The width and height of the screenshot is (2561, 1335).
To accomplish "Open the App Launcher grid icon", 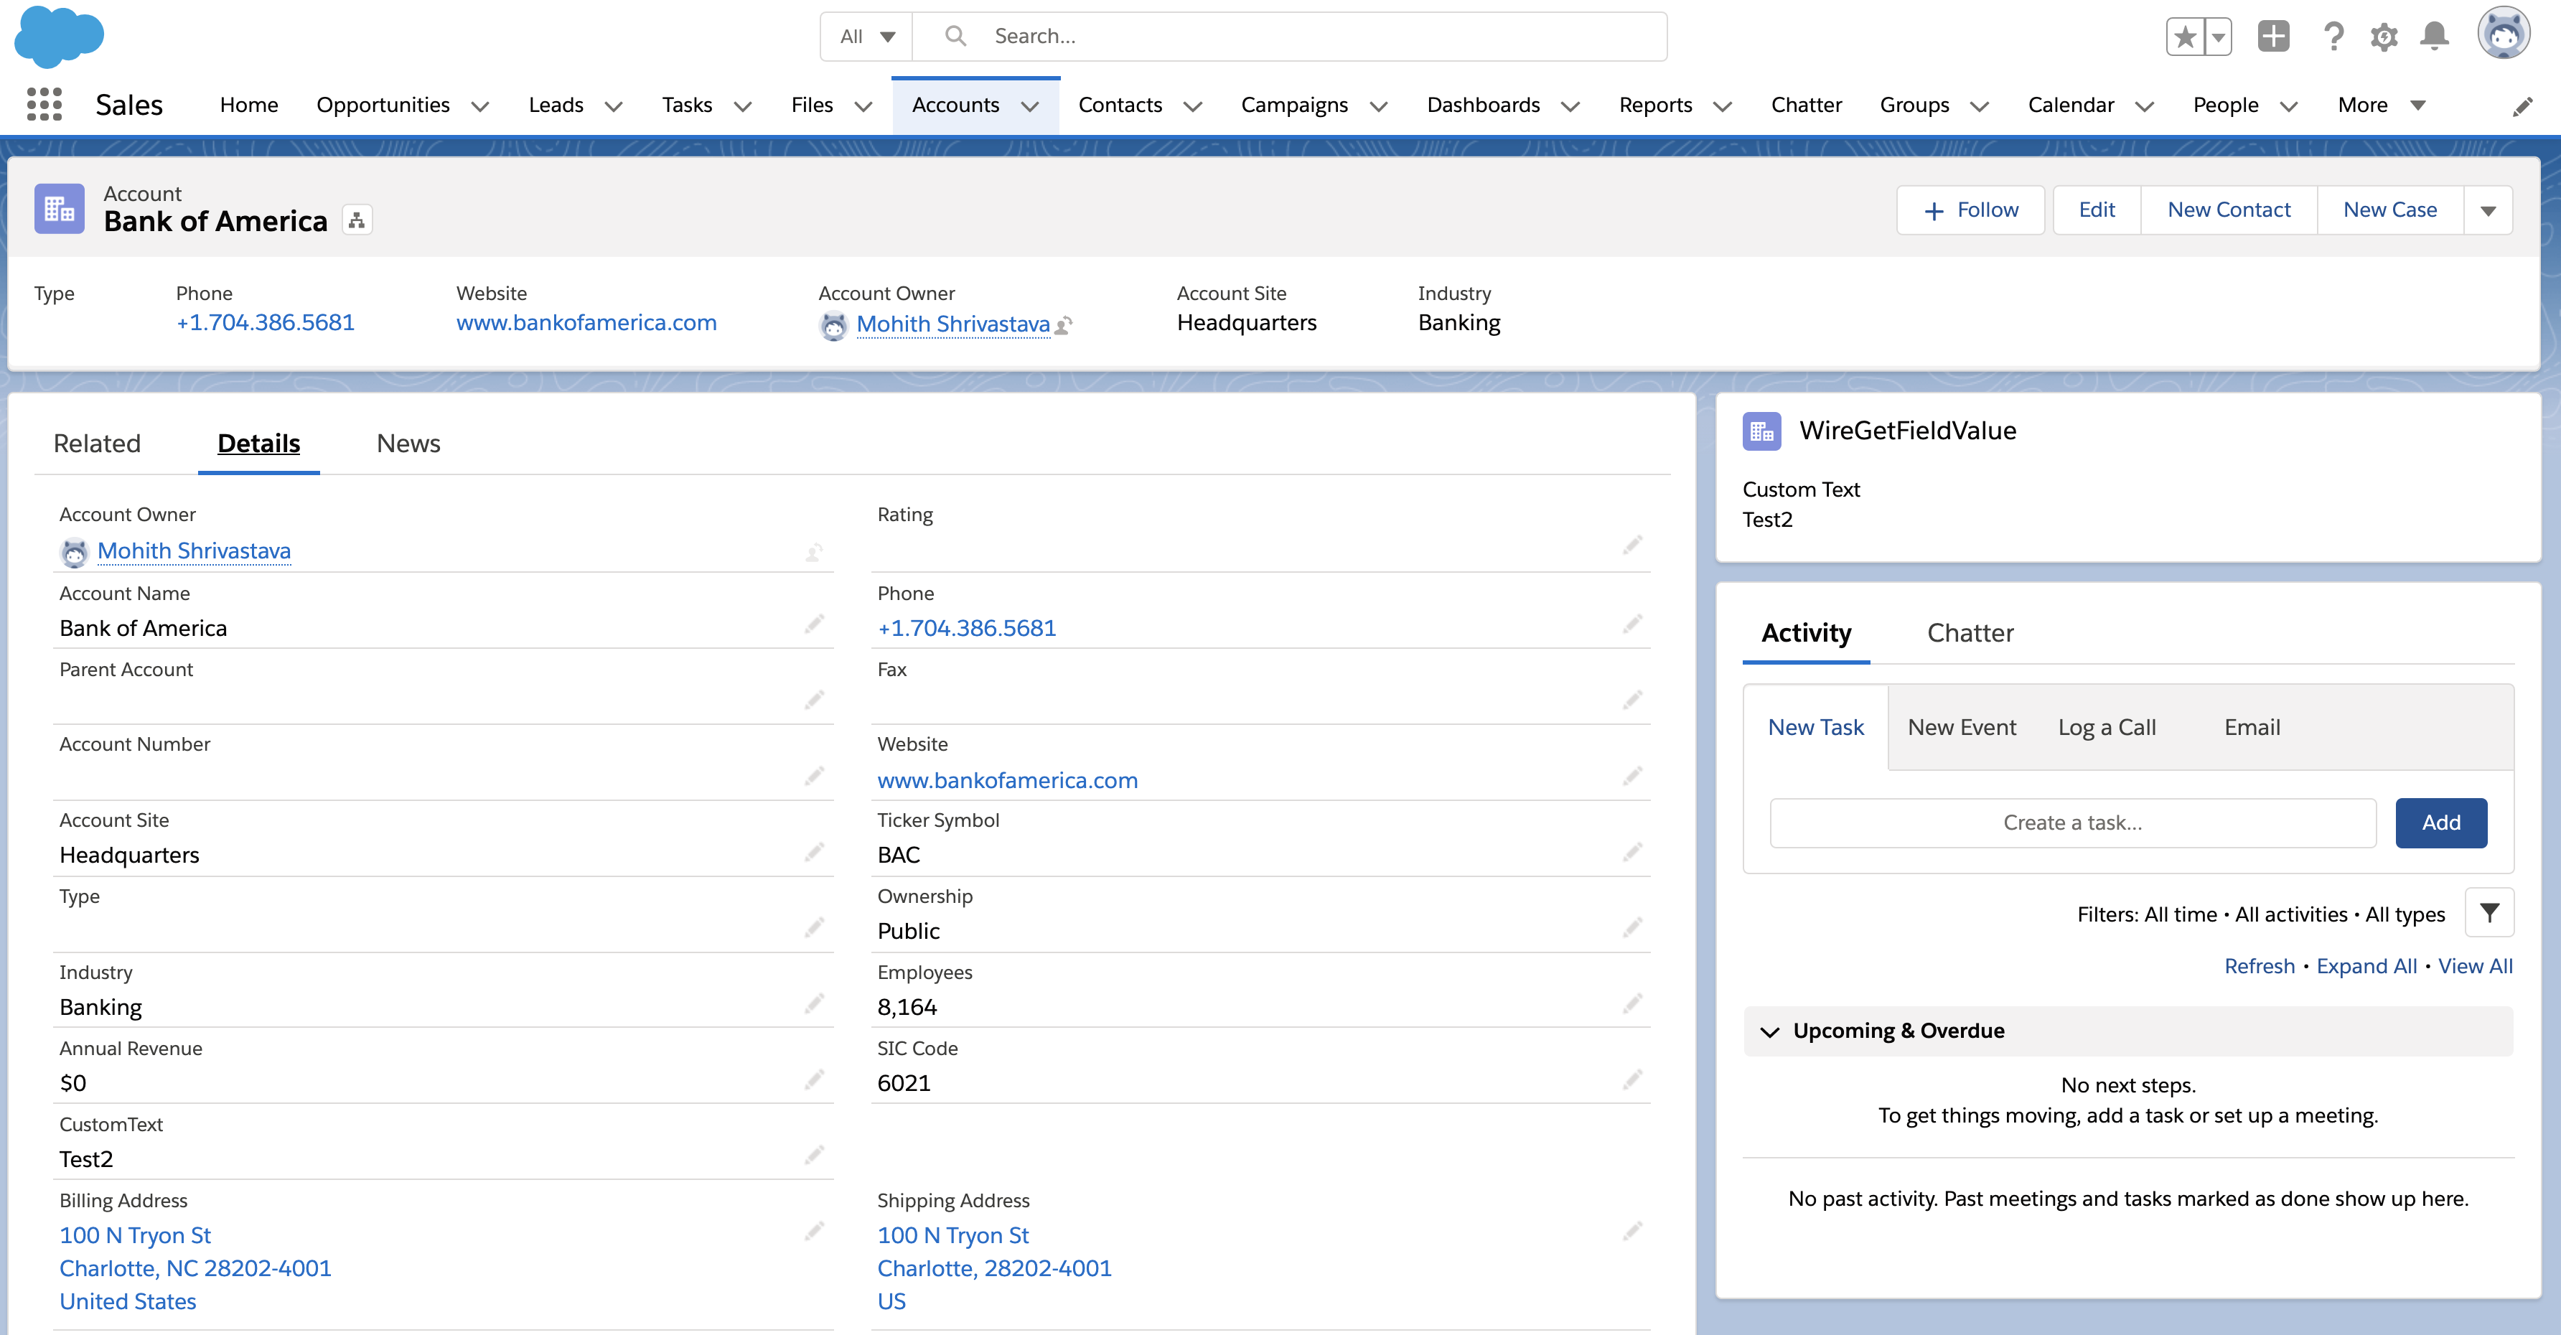I will click(x=44, y=106).
